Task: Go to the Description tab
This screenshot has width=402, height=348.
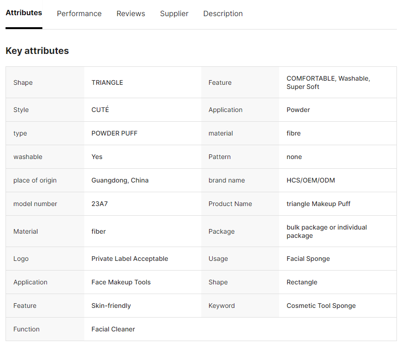Action: 223,14
